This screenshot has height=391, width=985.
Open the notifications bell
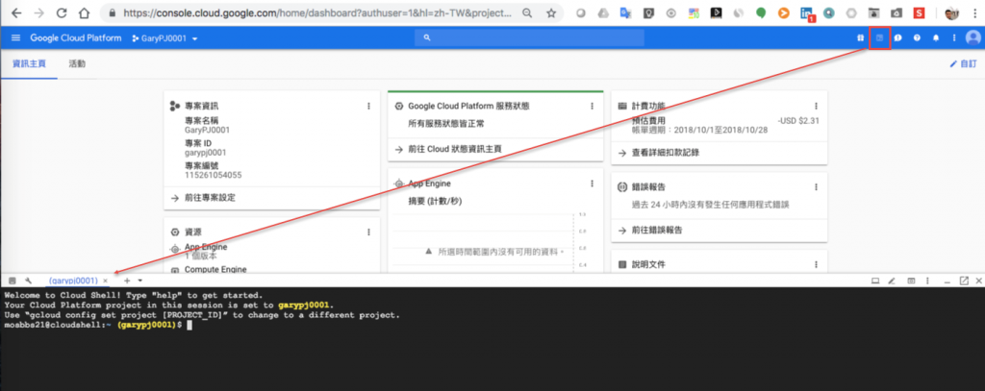tap(936, 38)
